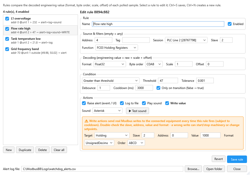This screenshot has height=175, width=250.
Task: Click the Save rule button
Action: 237,159
